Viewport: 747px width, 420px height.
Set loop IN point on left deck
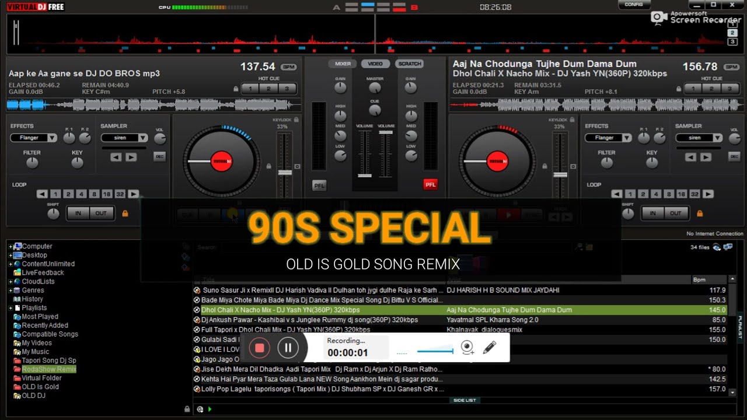(x=78, y=213)
